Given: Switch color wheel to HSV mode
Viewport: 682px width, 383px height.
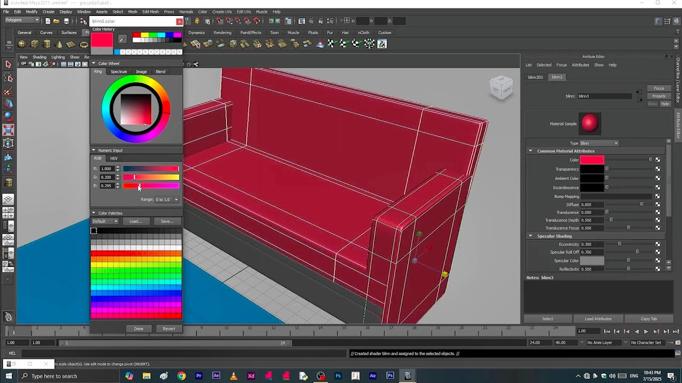Looking at the screenshot, I should click(114, 159).
